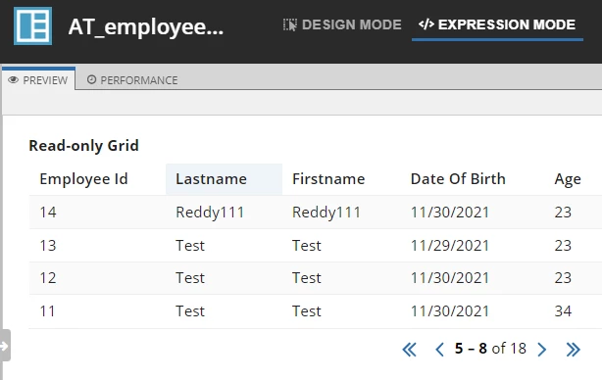
Task: Click Age cell 34
Action: pyautogui.click(x=563, y=311)
